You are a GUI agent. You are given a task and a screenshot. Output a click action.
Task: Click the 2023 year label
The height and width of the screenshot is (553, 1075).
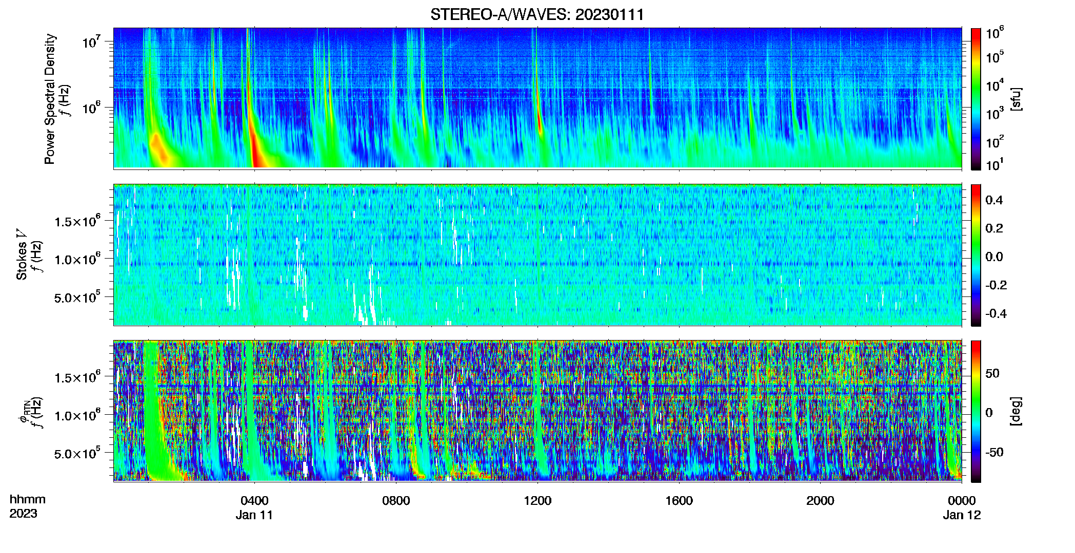[23, 514]
